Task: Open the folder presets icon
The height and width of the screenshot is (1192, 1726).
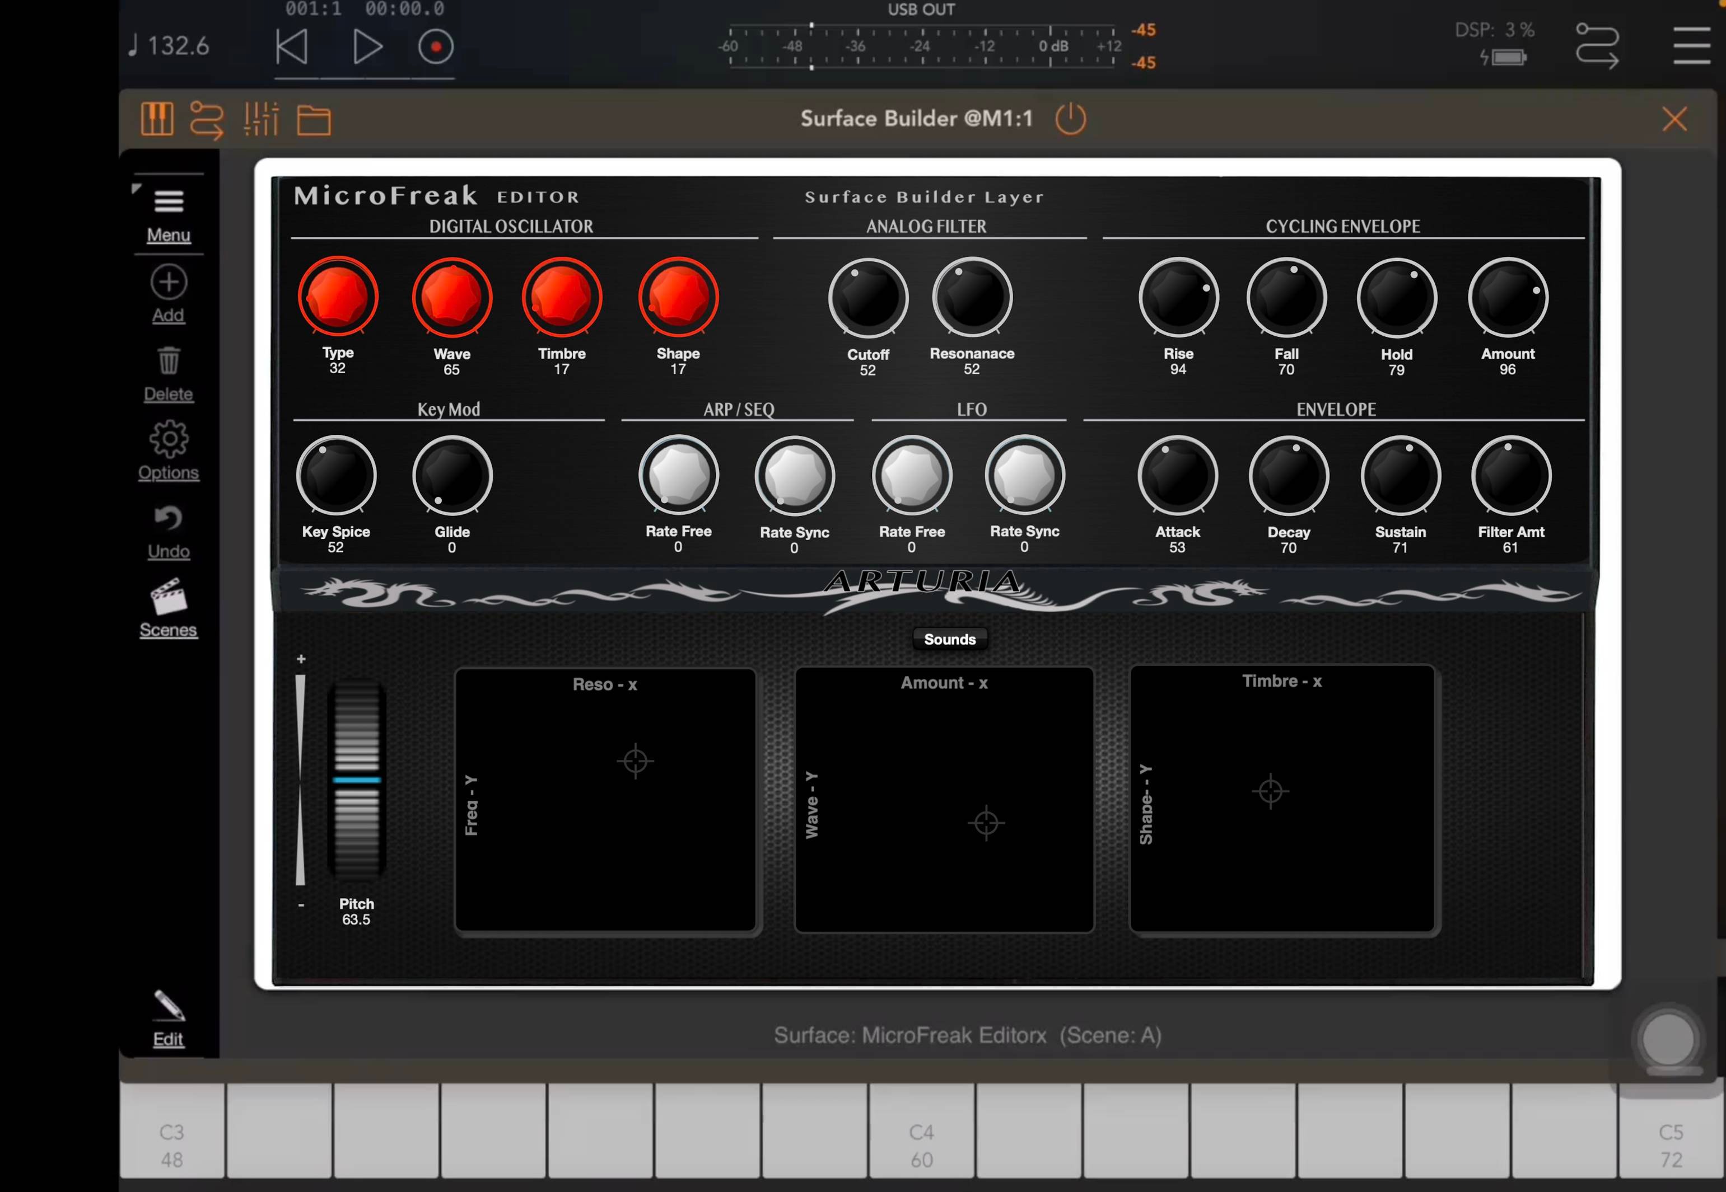Action: pos(314,120)
